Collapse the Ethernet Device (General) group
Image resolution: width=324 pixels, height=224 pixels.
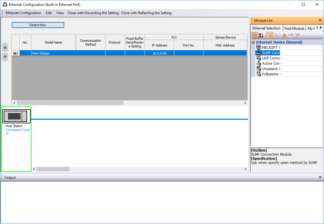point(253,42)
